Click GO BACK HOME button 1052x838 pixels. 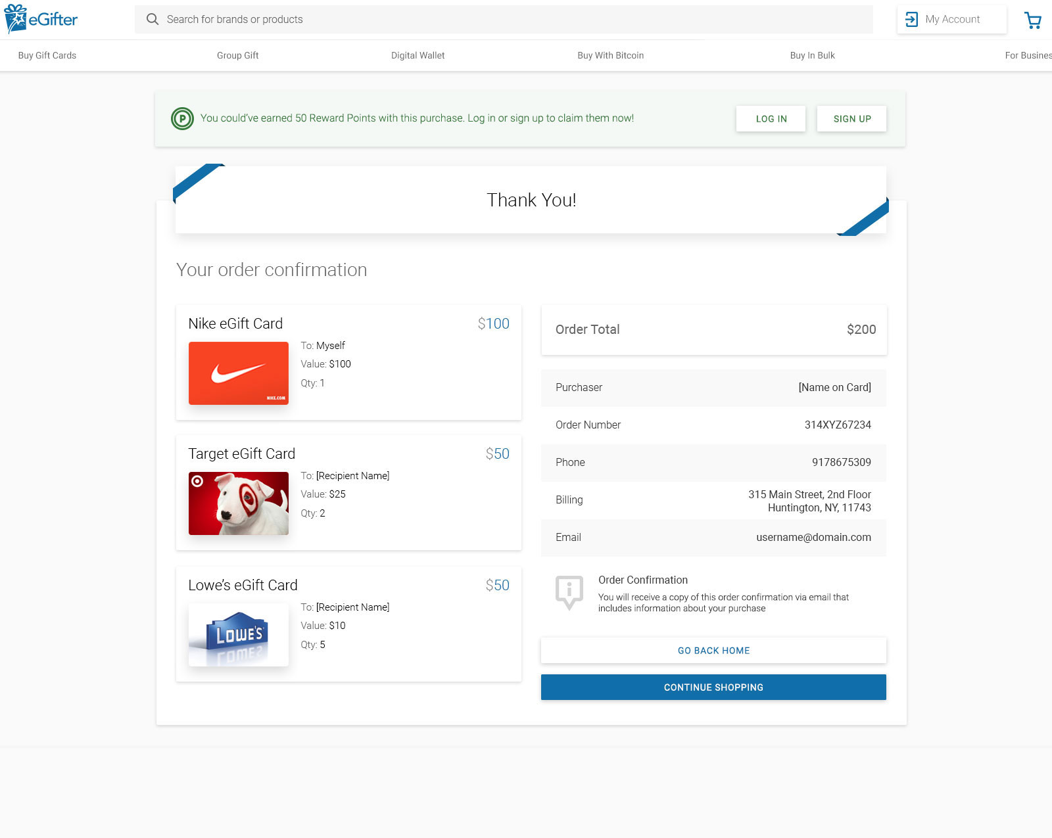[713, 651]
